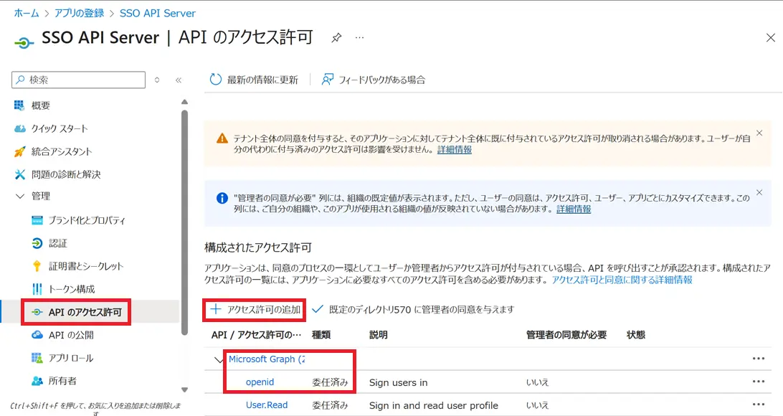Click the feedback person icon

pos(327,80)
